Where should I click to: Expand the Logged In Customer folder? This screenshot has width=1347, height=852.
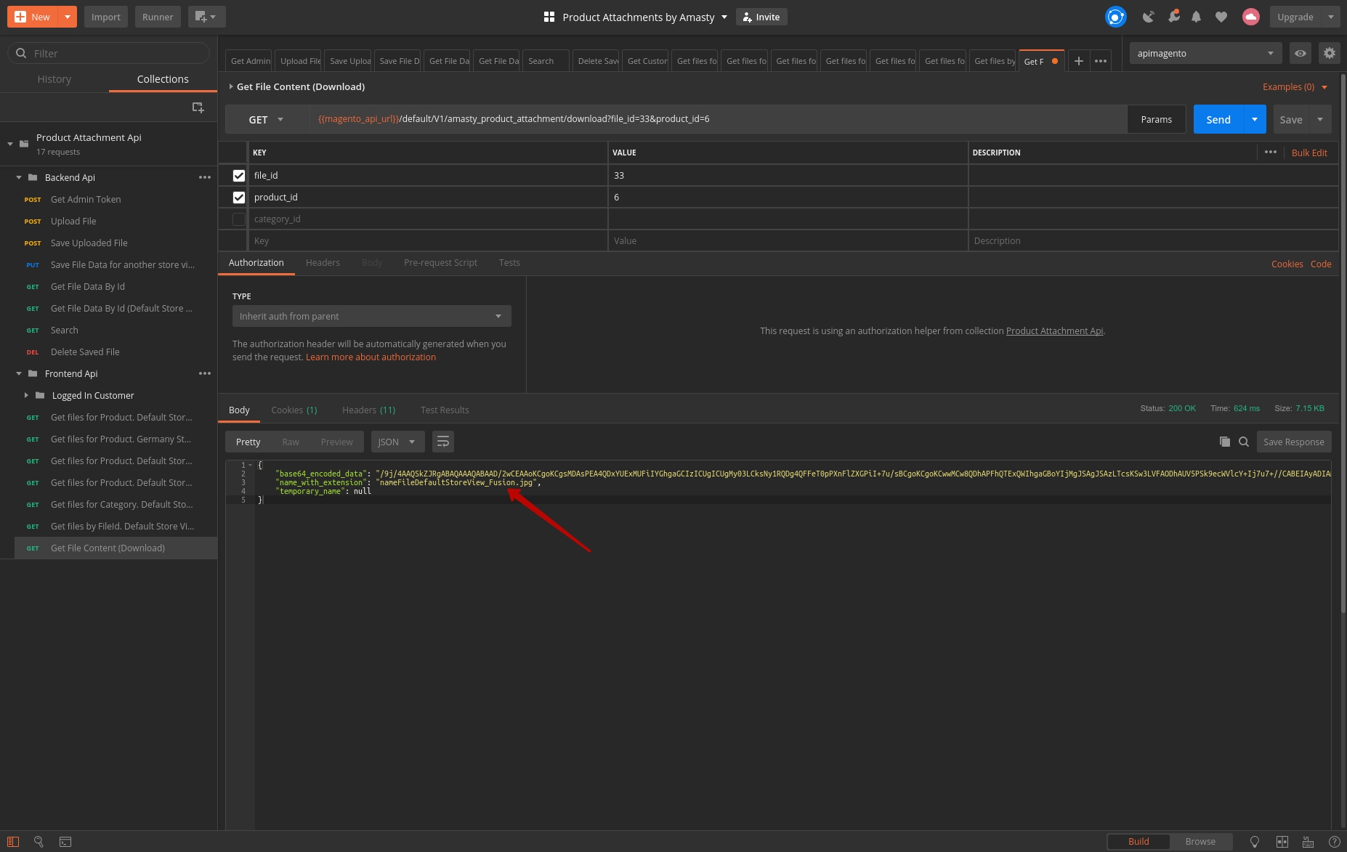[x=26, y=396]
